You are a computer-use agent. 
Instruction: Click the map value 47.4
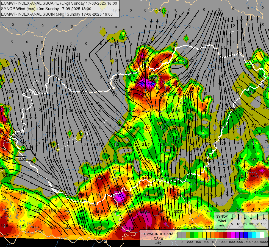pos(36,227)
